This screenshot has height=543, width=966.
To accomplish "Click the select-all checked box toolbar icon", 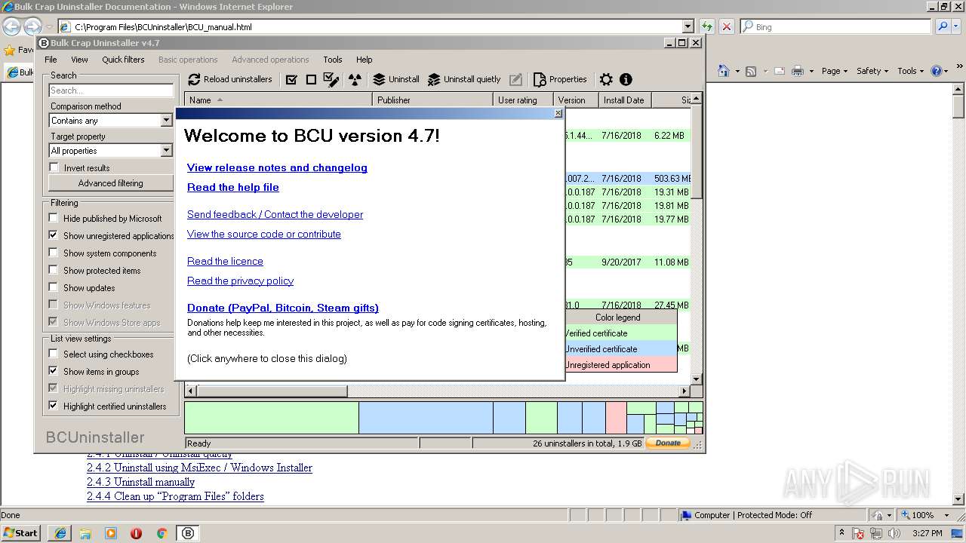I will click(291, 79).
